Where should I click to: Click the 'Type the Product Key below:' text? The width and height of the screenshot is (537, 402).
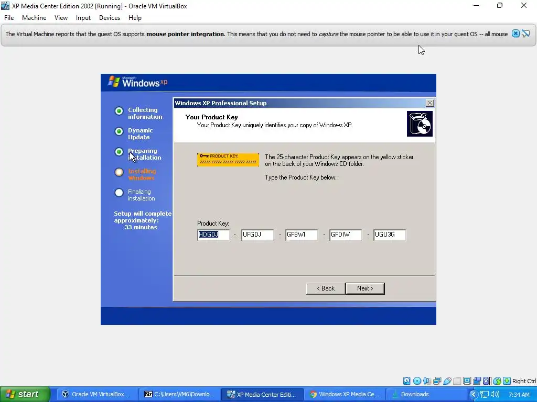pos(300,177)
